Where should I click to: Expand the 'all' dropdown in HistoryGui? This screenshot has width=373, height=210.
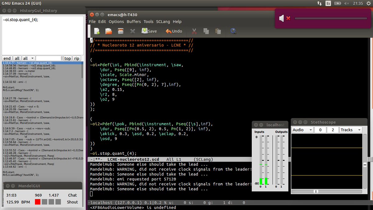28,58
